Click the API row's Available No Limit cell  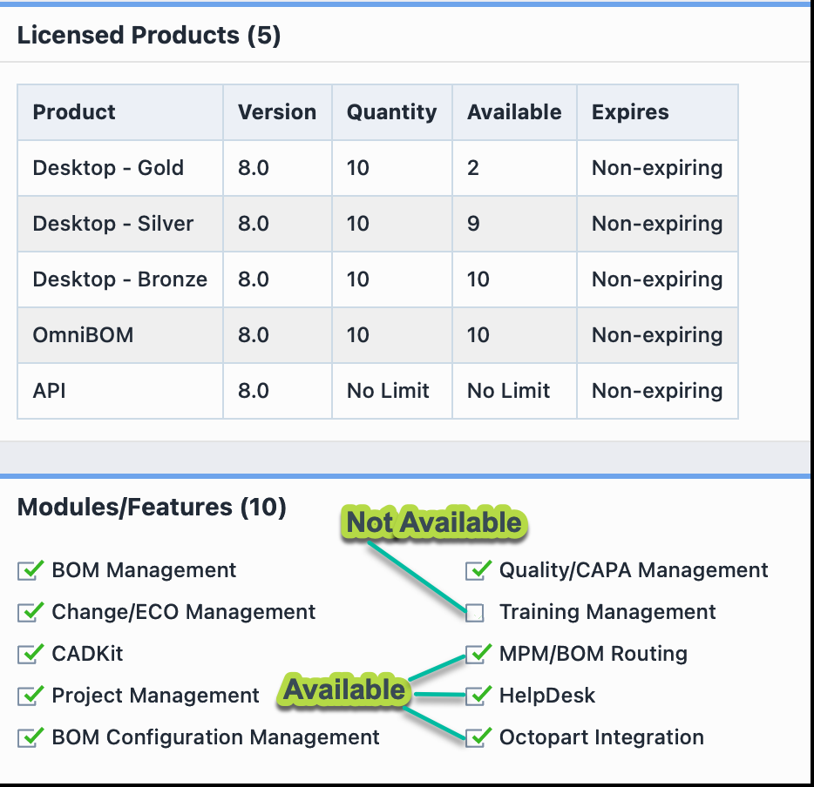(515, 391)
